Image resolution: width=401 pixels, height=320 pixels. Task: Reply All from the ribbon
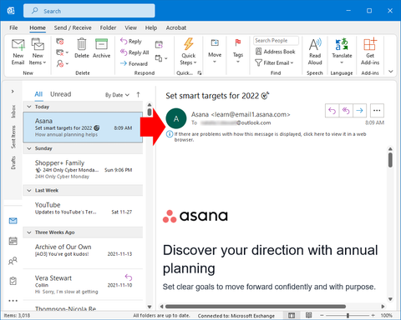click(135, 52)
